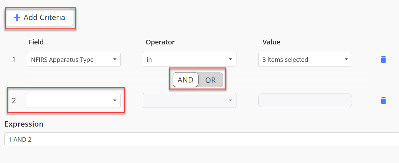Click the blue plus icon beside Add Criteria
This screenshot has width=399, height=163.
point(17,17)
